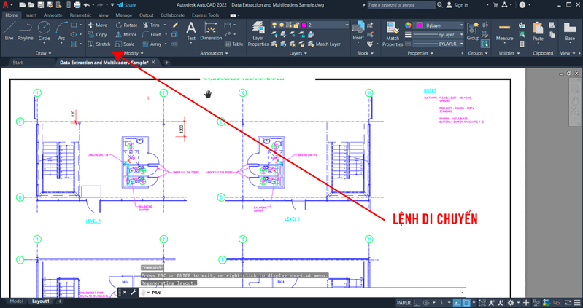Toggle object snap tracking in status bar
The image size is (583, 308).
point(457,303)
